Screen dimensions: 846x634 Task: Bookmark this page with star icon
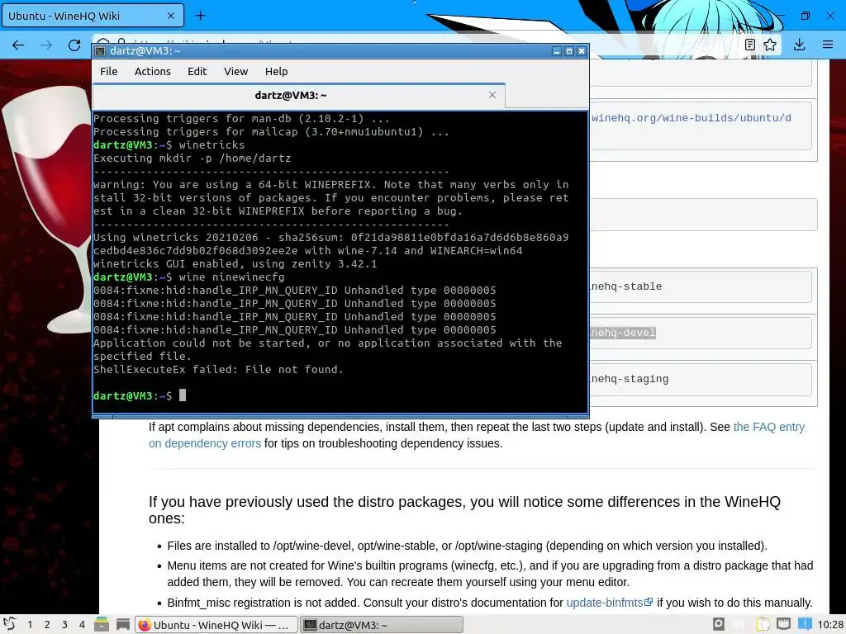tap(770, 45)
